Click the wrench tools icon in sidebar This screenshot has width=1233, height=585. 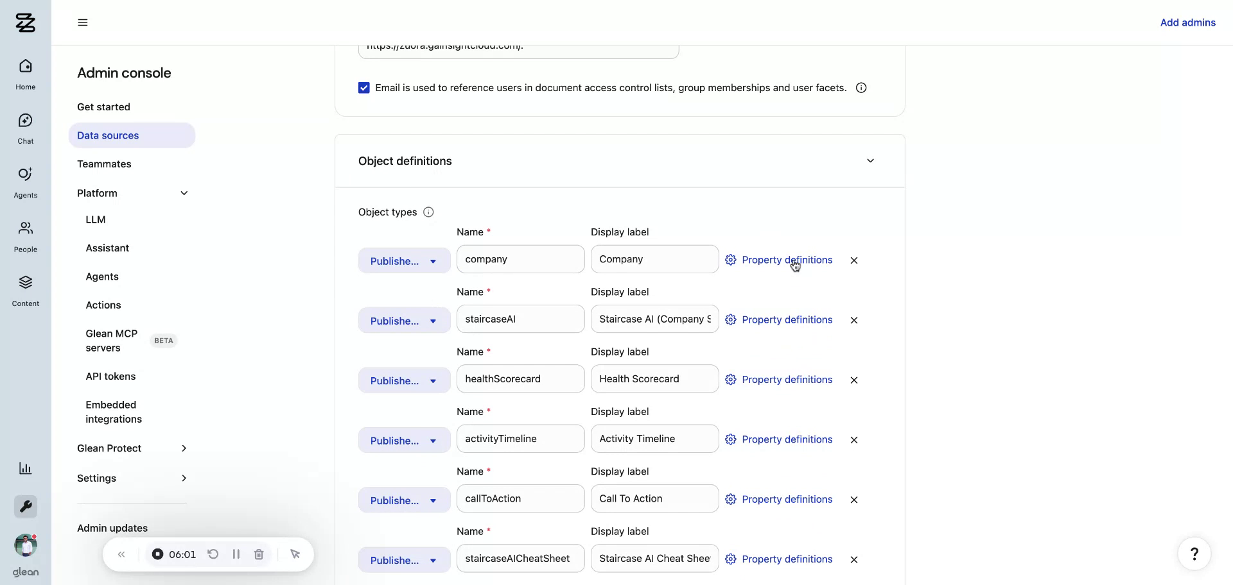pyautogui.click(x=25, y=507)
